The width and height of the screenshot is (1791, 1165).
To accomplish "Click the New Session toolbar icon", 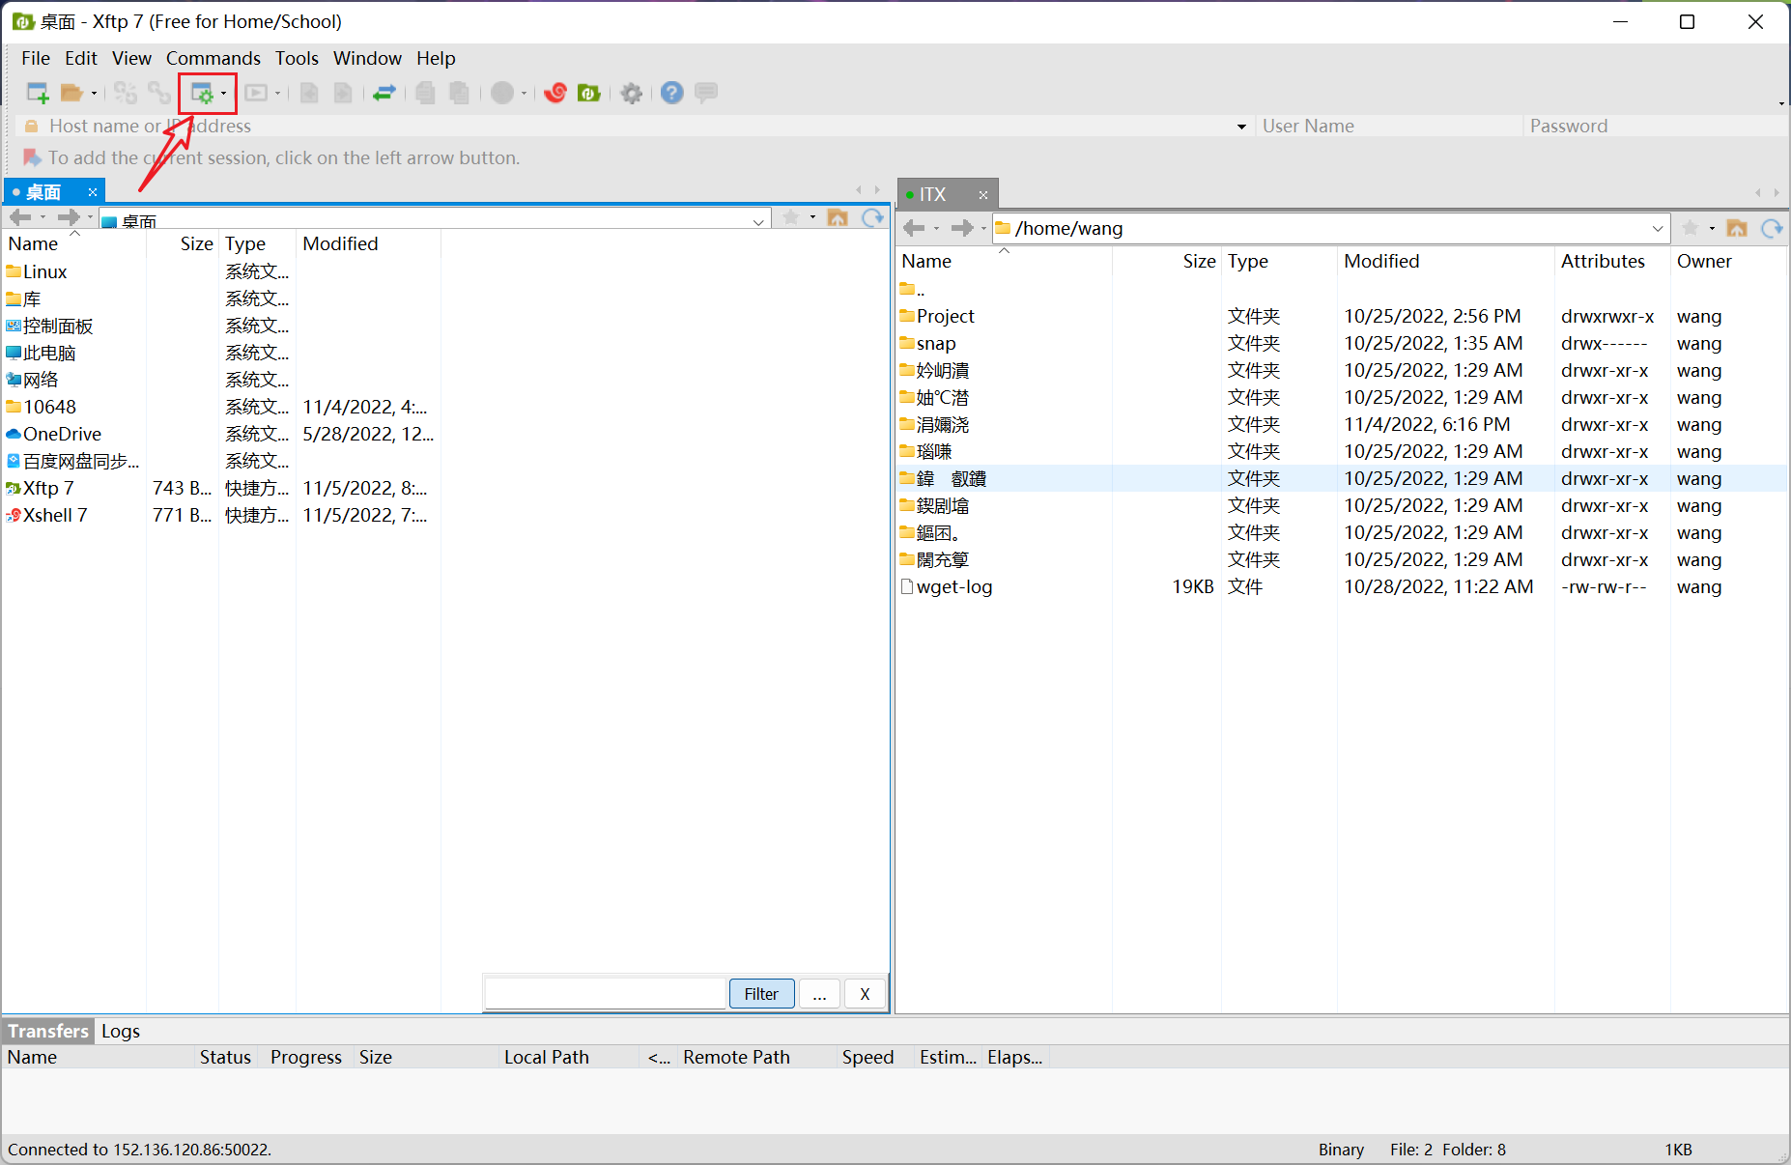I will [38, 93].
